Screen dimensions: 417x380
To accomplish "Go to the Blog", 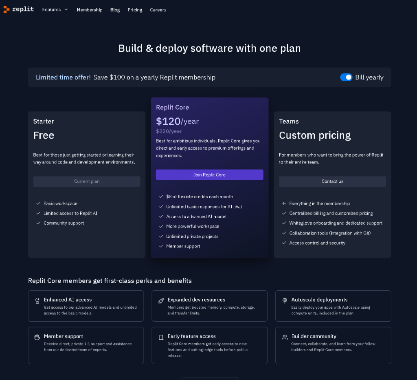I will [x=115, y=10].
